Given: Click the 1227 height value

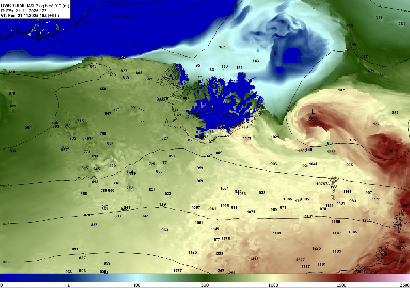Looking at the screenshot, I should click(300, 260).
